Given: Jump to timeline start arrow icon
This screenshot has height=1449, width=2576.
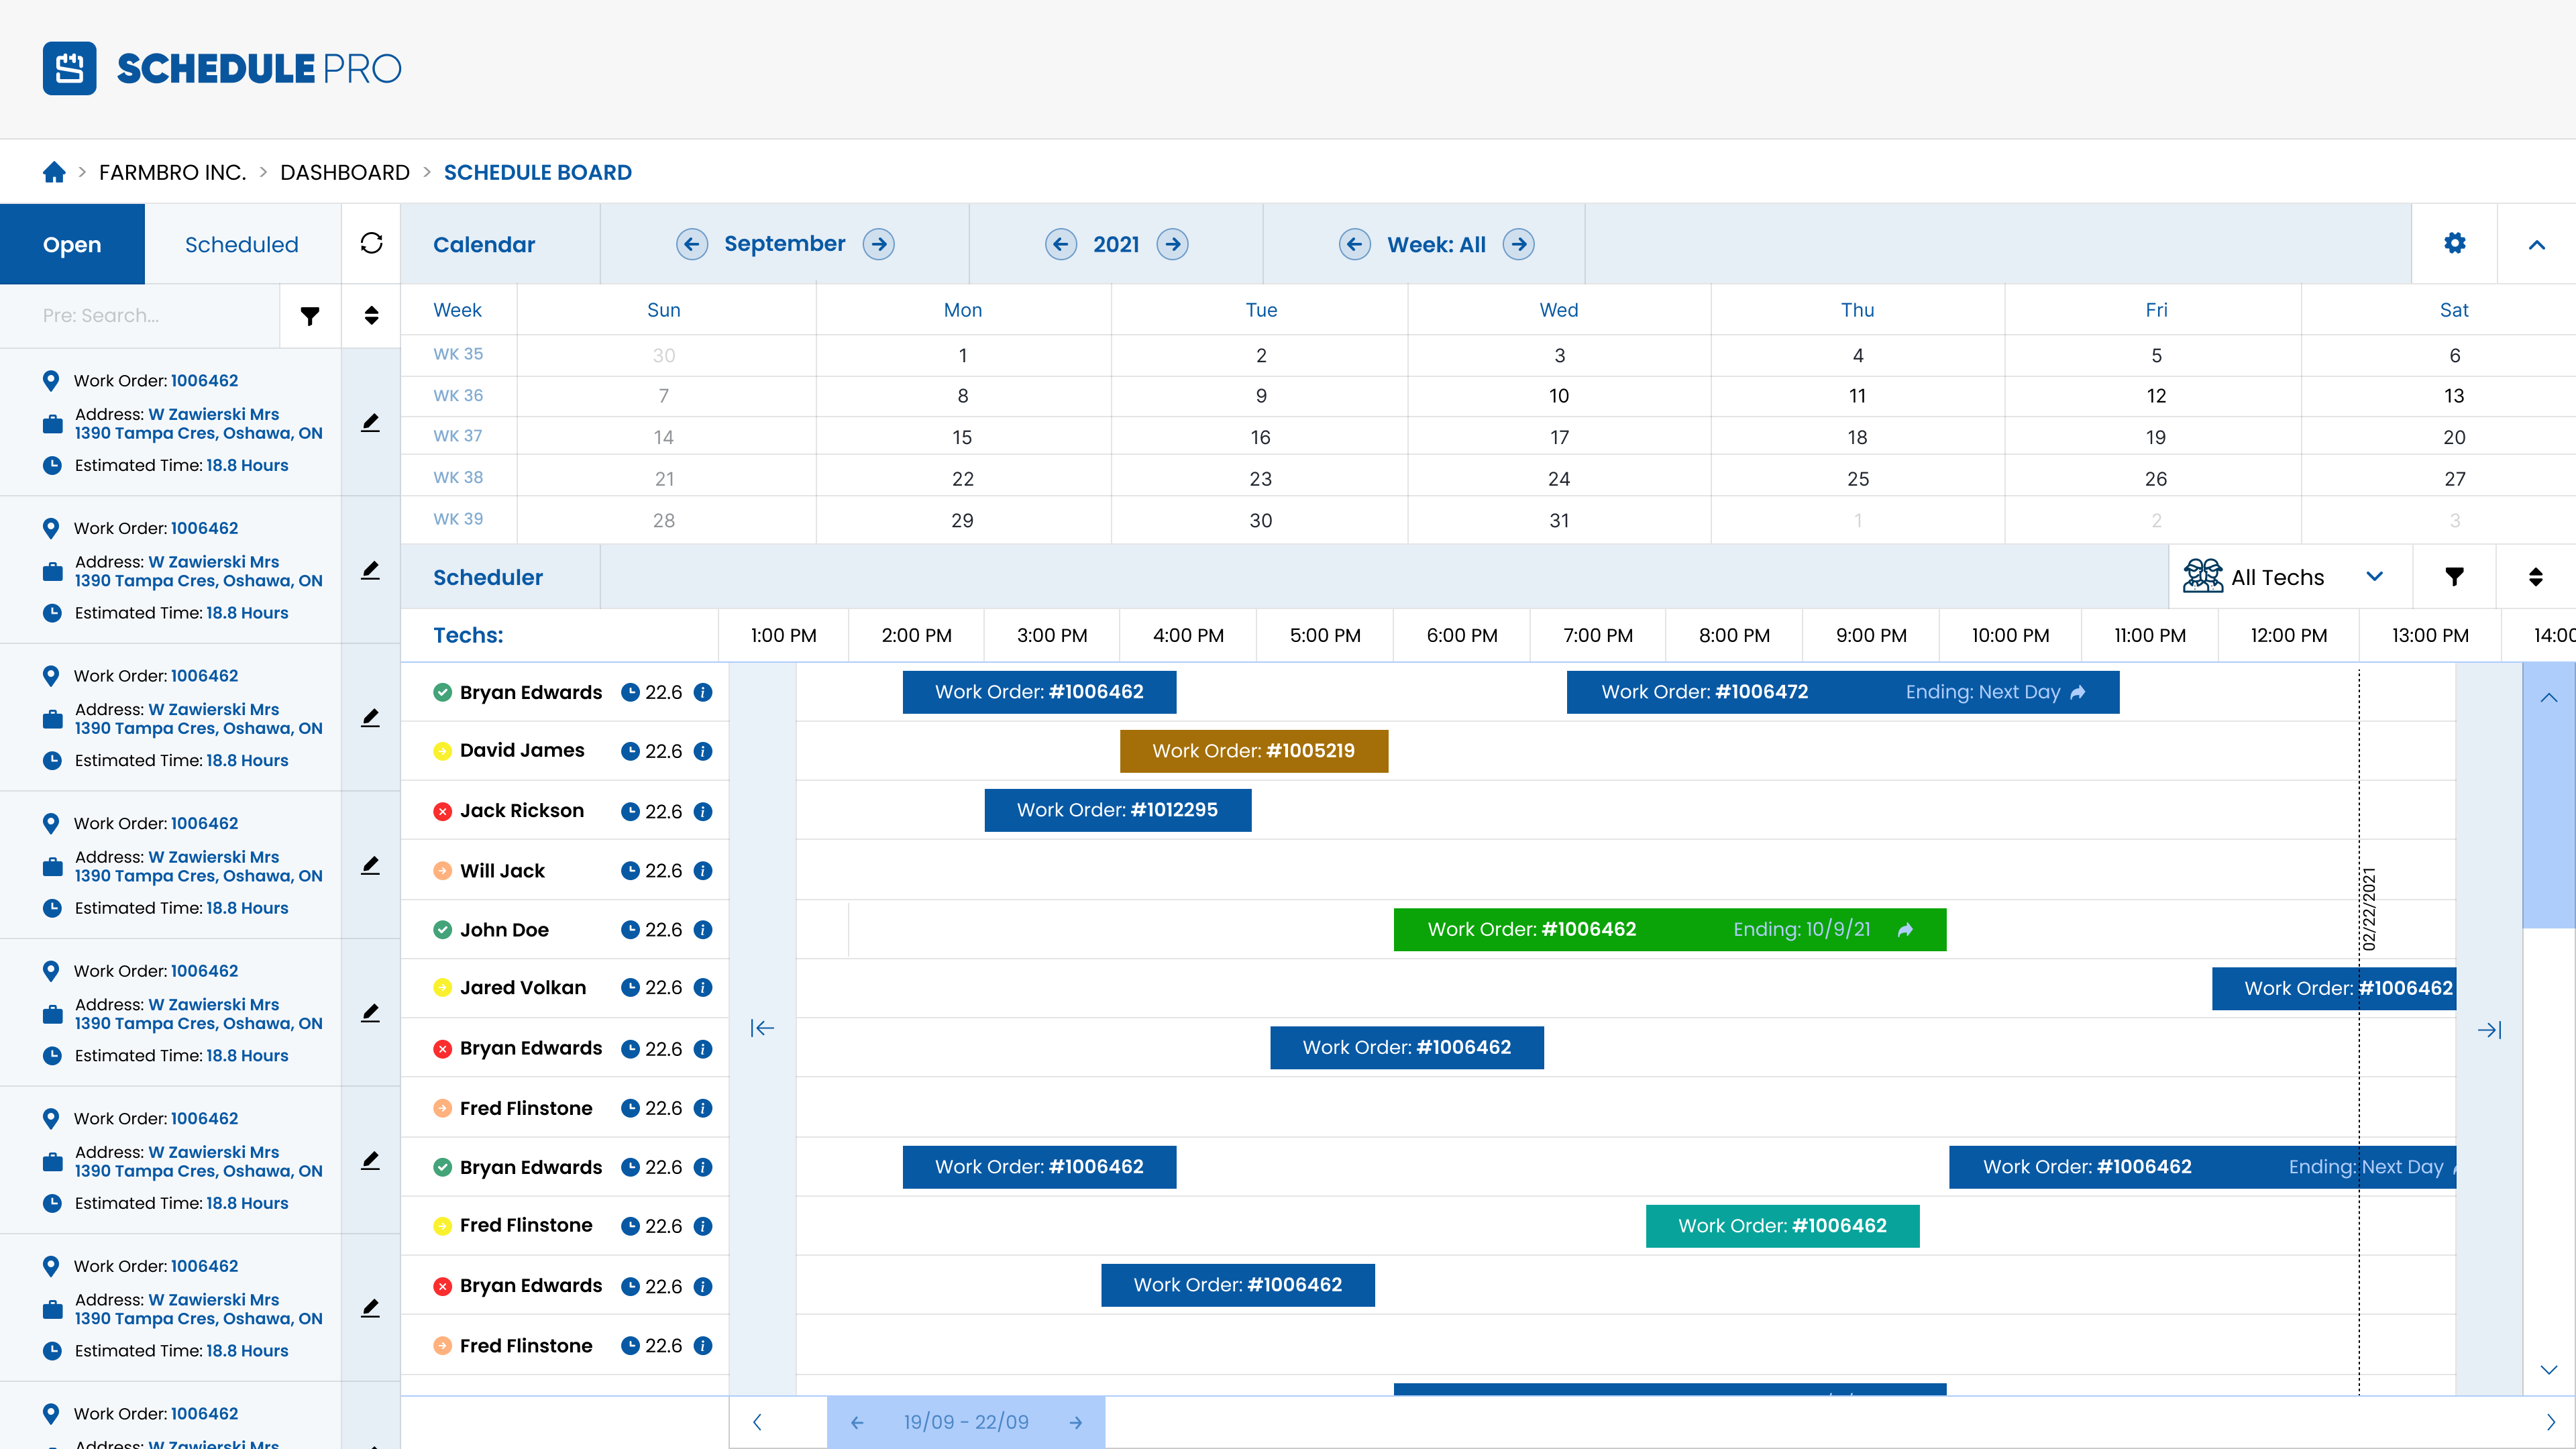Looking at the screenshot, I should pyautogui.click(x=762, y=1028).
